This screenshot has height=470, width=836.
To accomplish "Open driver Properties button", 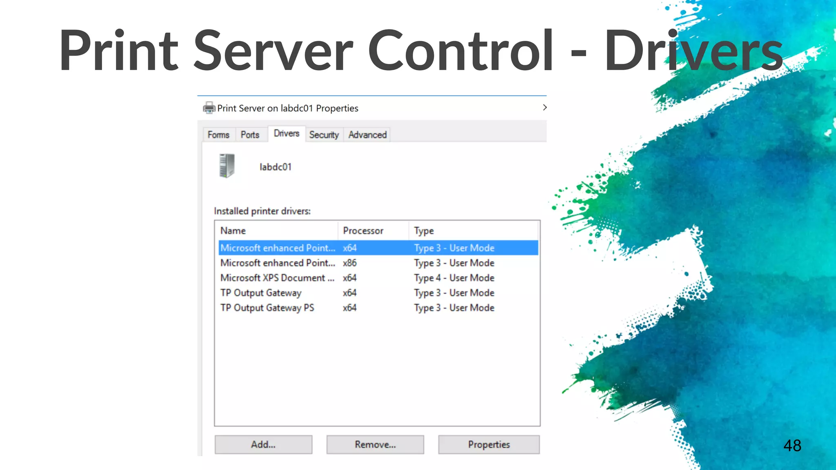I will pyautogui.click(x=489, y=444).
